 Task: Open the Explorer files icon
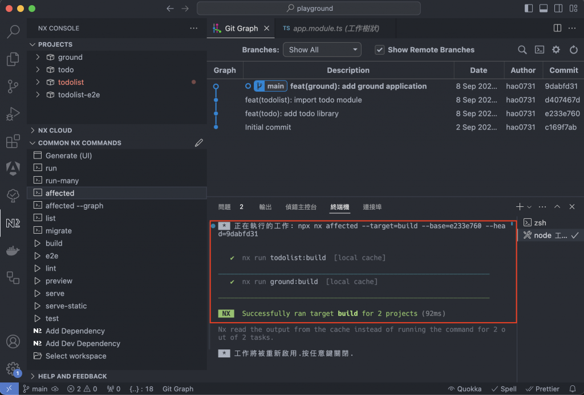click(x=13, y=59)
